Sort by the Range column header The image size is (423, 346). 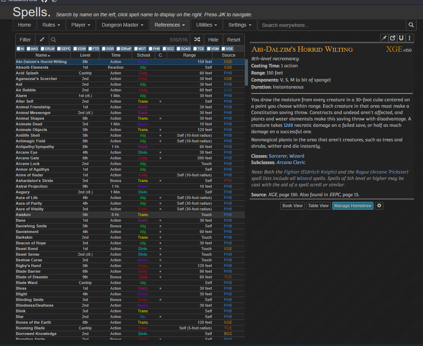(x=190, y=55)
